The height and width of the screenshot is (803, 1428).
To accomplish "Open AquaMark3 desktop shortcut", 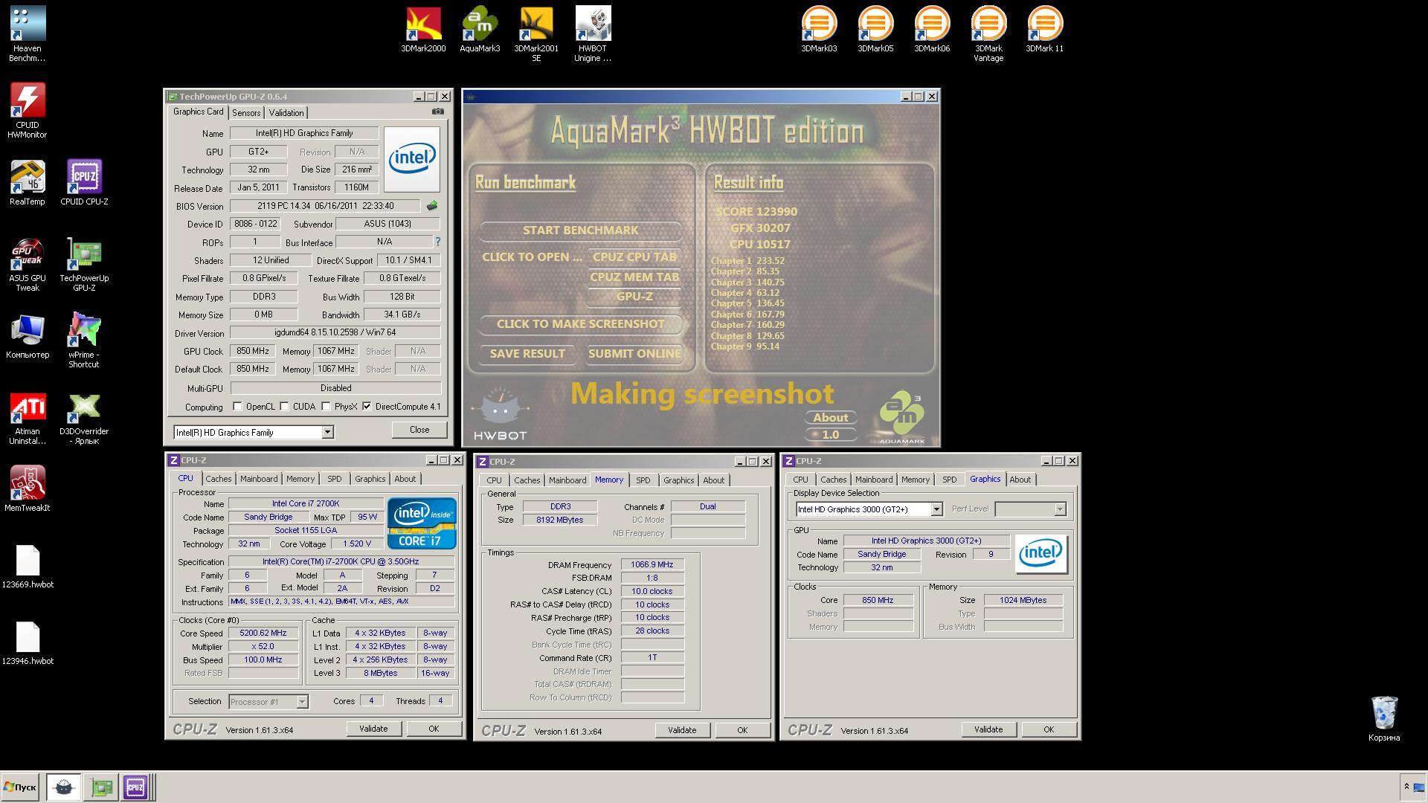I will pyautogui.click(x=480, y=30).
